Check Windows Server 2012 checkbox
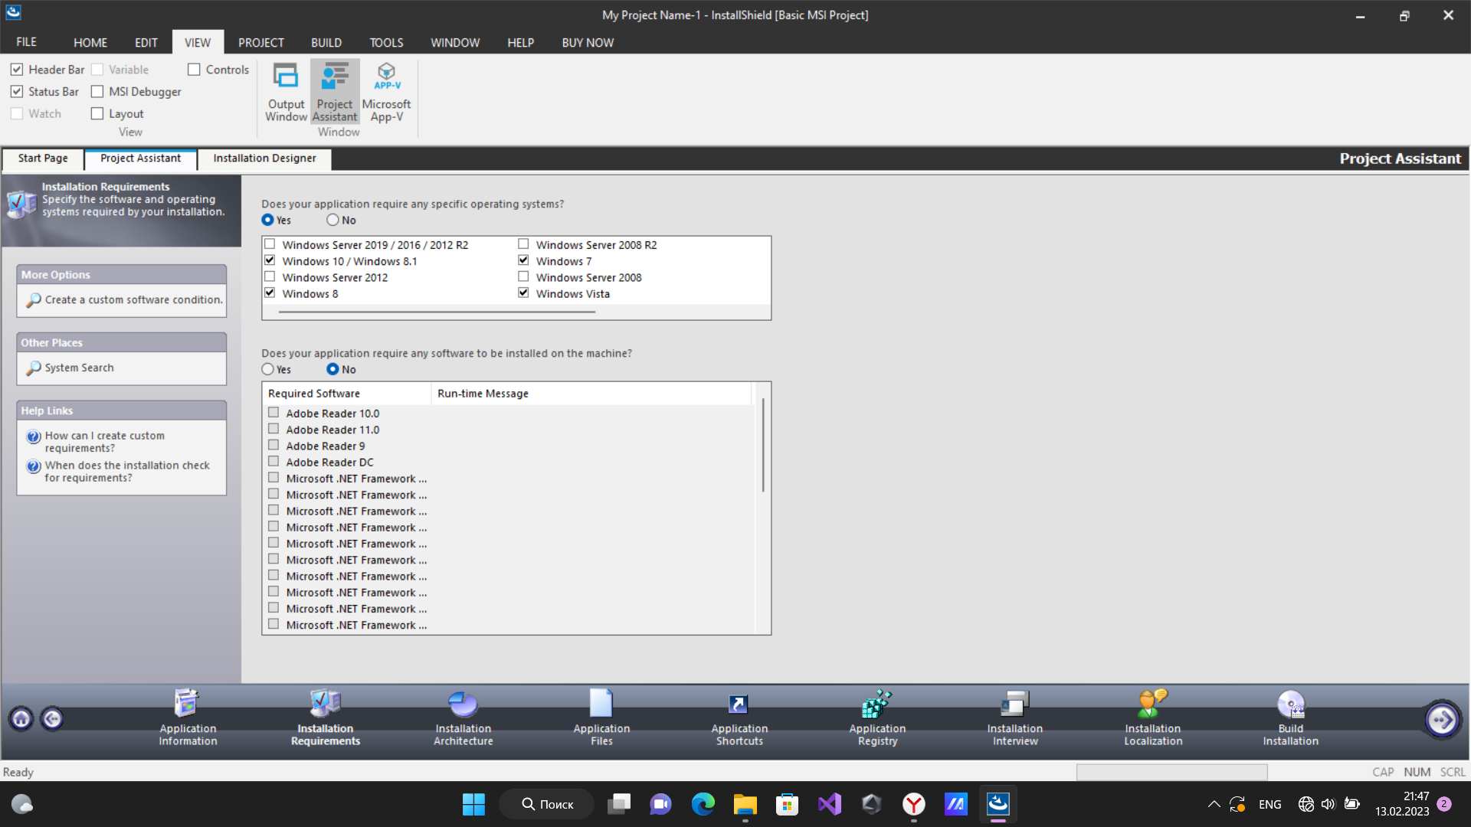The height and width of the screenshot is (827, 1471). coord(270,277)
